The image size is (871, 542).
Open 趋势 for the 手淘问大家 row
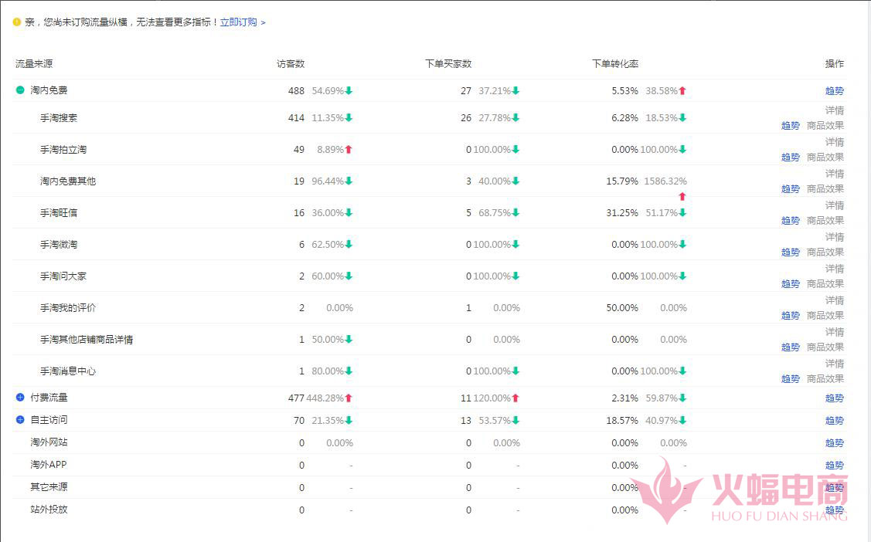791,283
